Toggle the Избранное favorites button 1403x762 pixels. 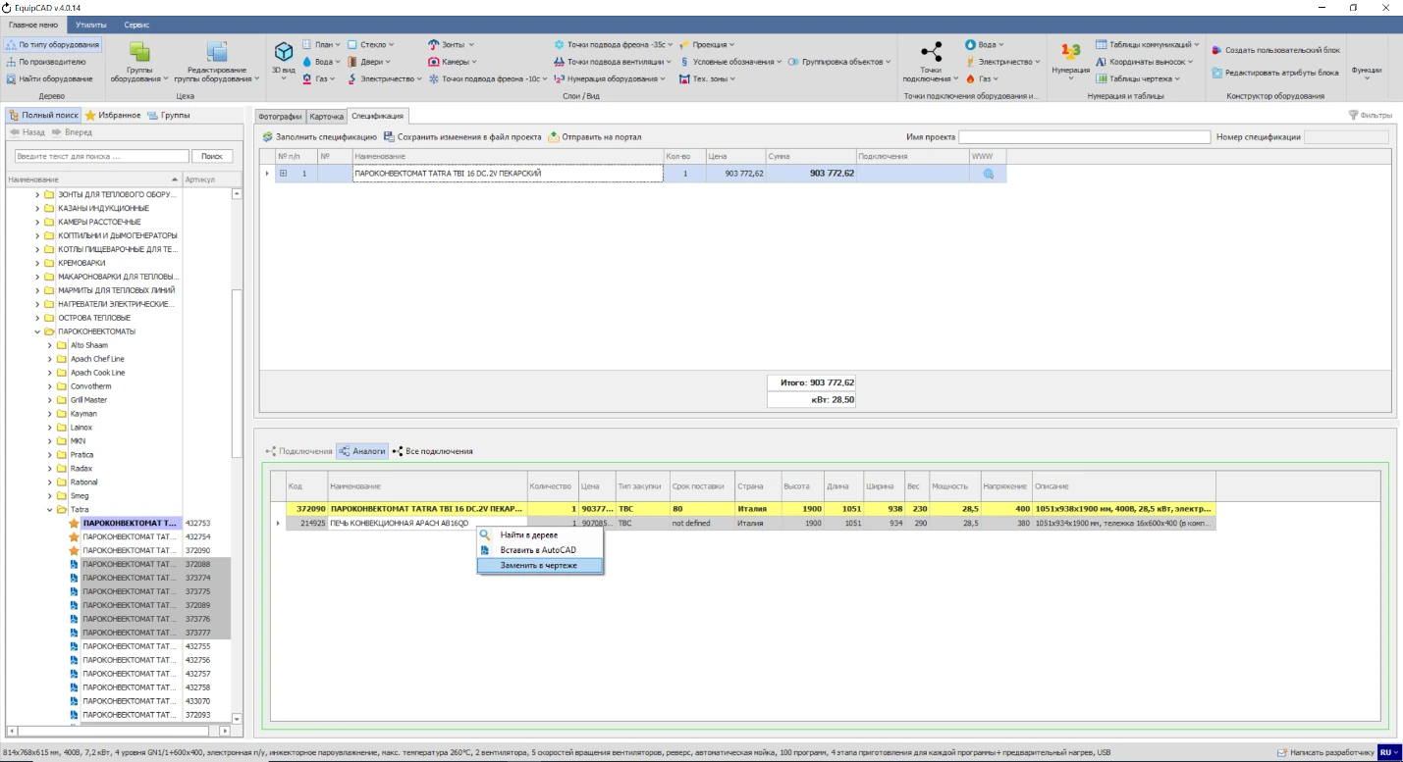(x=113, y=116)
